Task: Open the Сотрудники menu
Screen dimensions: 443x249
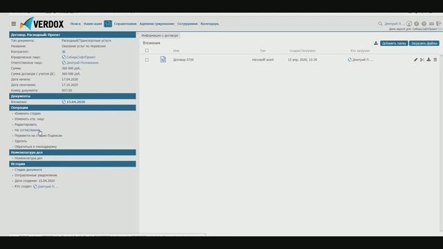Action: coord(188,24)
